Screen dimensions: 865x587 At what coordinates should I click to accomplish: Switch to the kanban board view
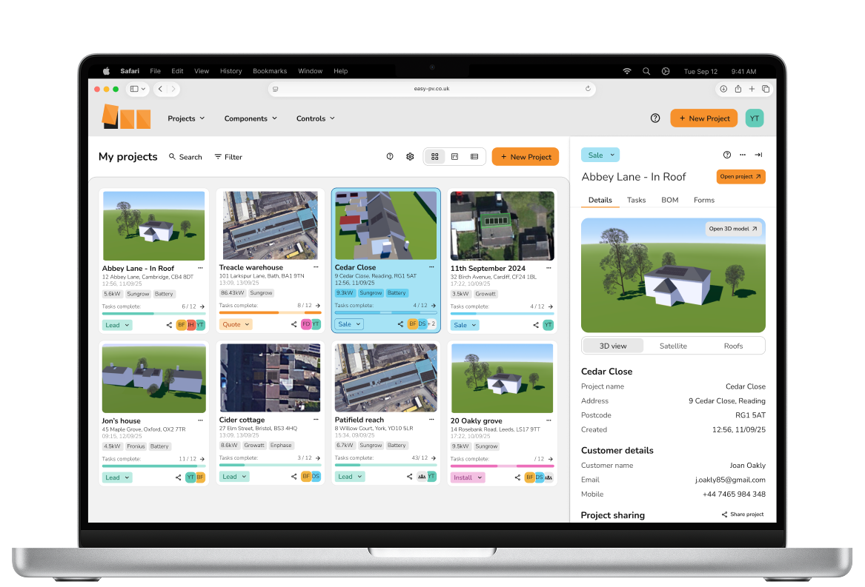pos(454,157)
